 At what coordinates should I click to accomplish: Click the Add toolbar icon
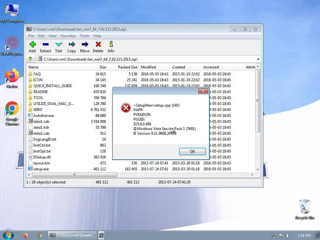[32, 44]
